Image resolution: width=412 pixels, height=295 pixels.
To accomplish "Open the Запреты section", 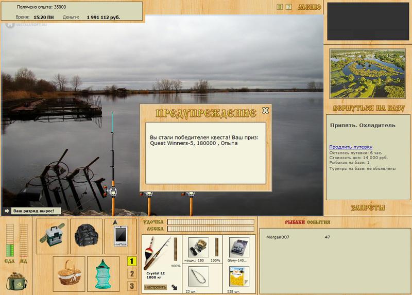I will [368, 208].
